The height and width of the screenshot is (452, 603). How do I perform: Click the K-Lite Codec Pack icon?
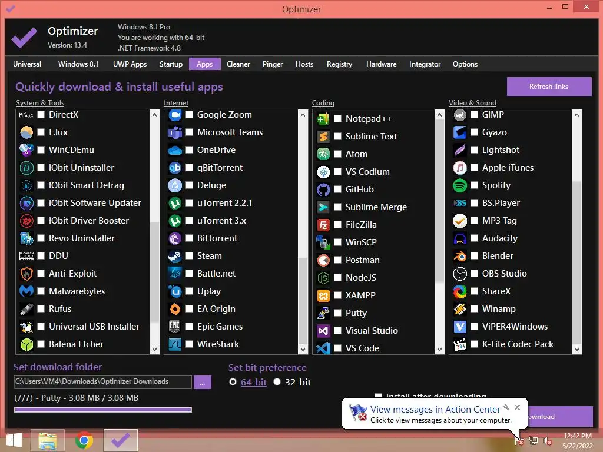pos(460,344)
